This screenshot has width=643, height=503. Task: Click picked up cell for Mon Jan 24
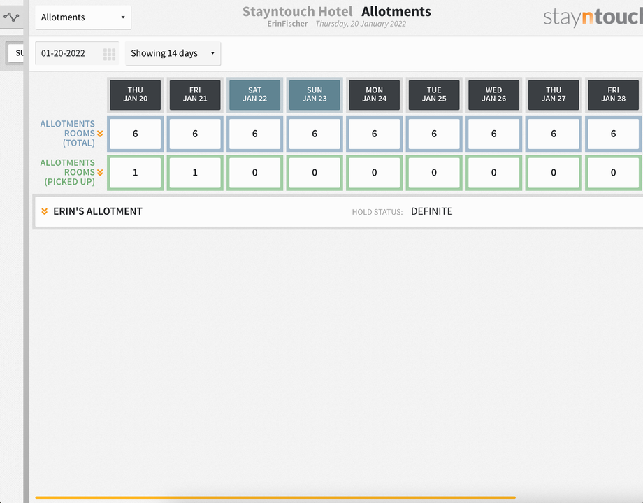click(375, 173)
